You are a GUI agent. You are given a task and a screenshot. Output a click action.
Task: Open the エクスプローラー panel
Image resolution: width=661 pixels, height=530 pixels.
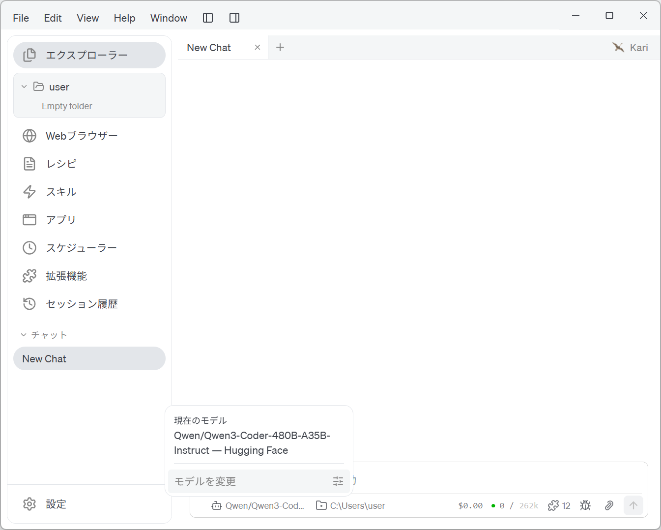pos(89,55)
